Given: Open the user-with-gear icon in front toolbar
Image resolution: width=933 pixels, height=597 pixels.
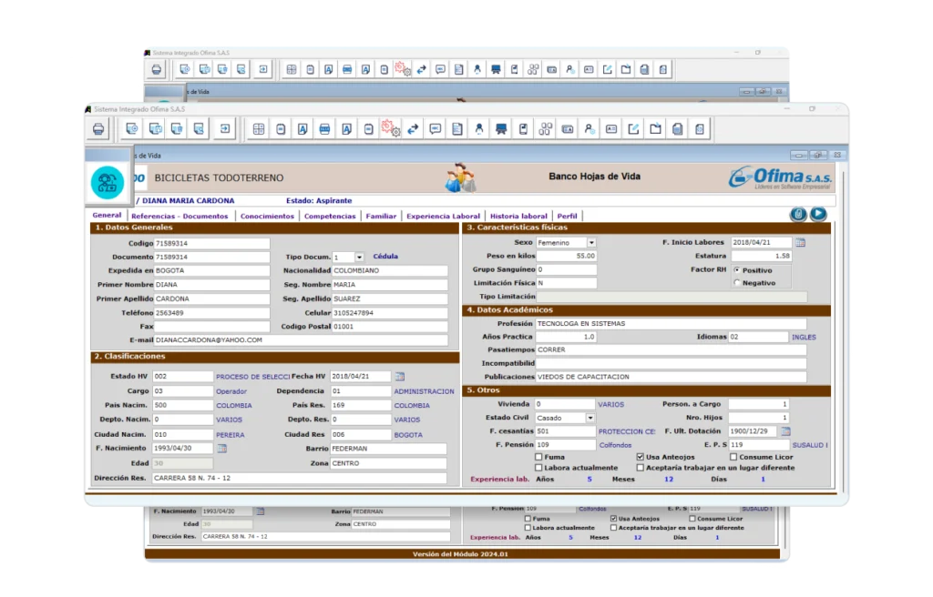Looking at the screenshot, I should click(x=590, y=129).
